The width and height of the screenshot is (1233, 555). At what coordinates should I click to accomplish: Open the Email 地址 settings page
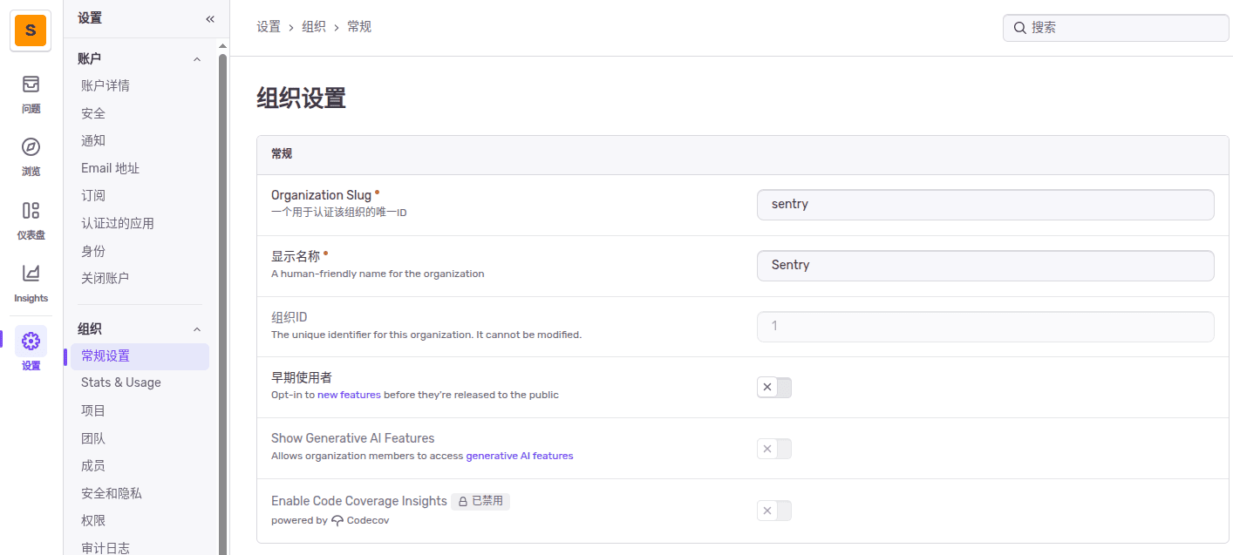coord(110,168)
